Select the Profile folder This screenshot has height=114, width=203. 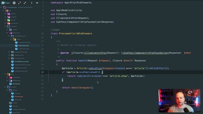(15, 103)
